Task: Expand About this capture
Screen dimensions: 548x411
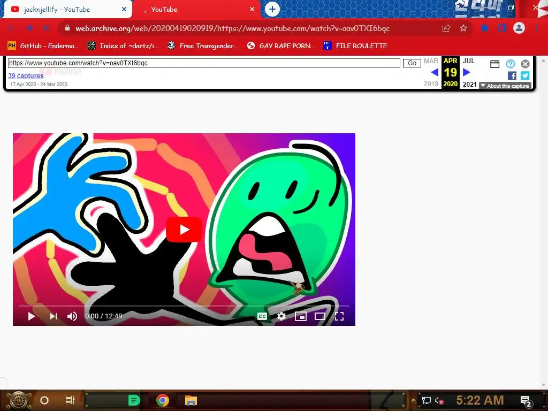Action: (505, 86)
